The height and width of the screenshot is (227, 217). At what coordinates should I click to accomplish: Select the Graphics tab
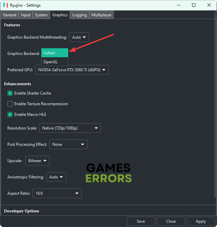pos(60,15)
